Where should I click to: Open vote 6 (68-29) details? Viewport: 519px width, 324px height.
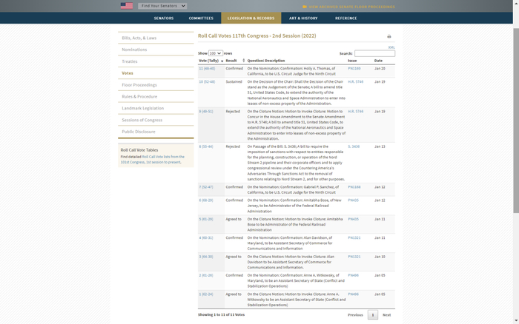[x=206, y=200]
